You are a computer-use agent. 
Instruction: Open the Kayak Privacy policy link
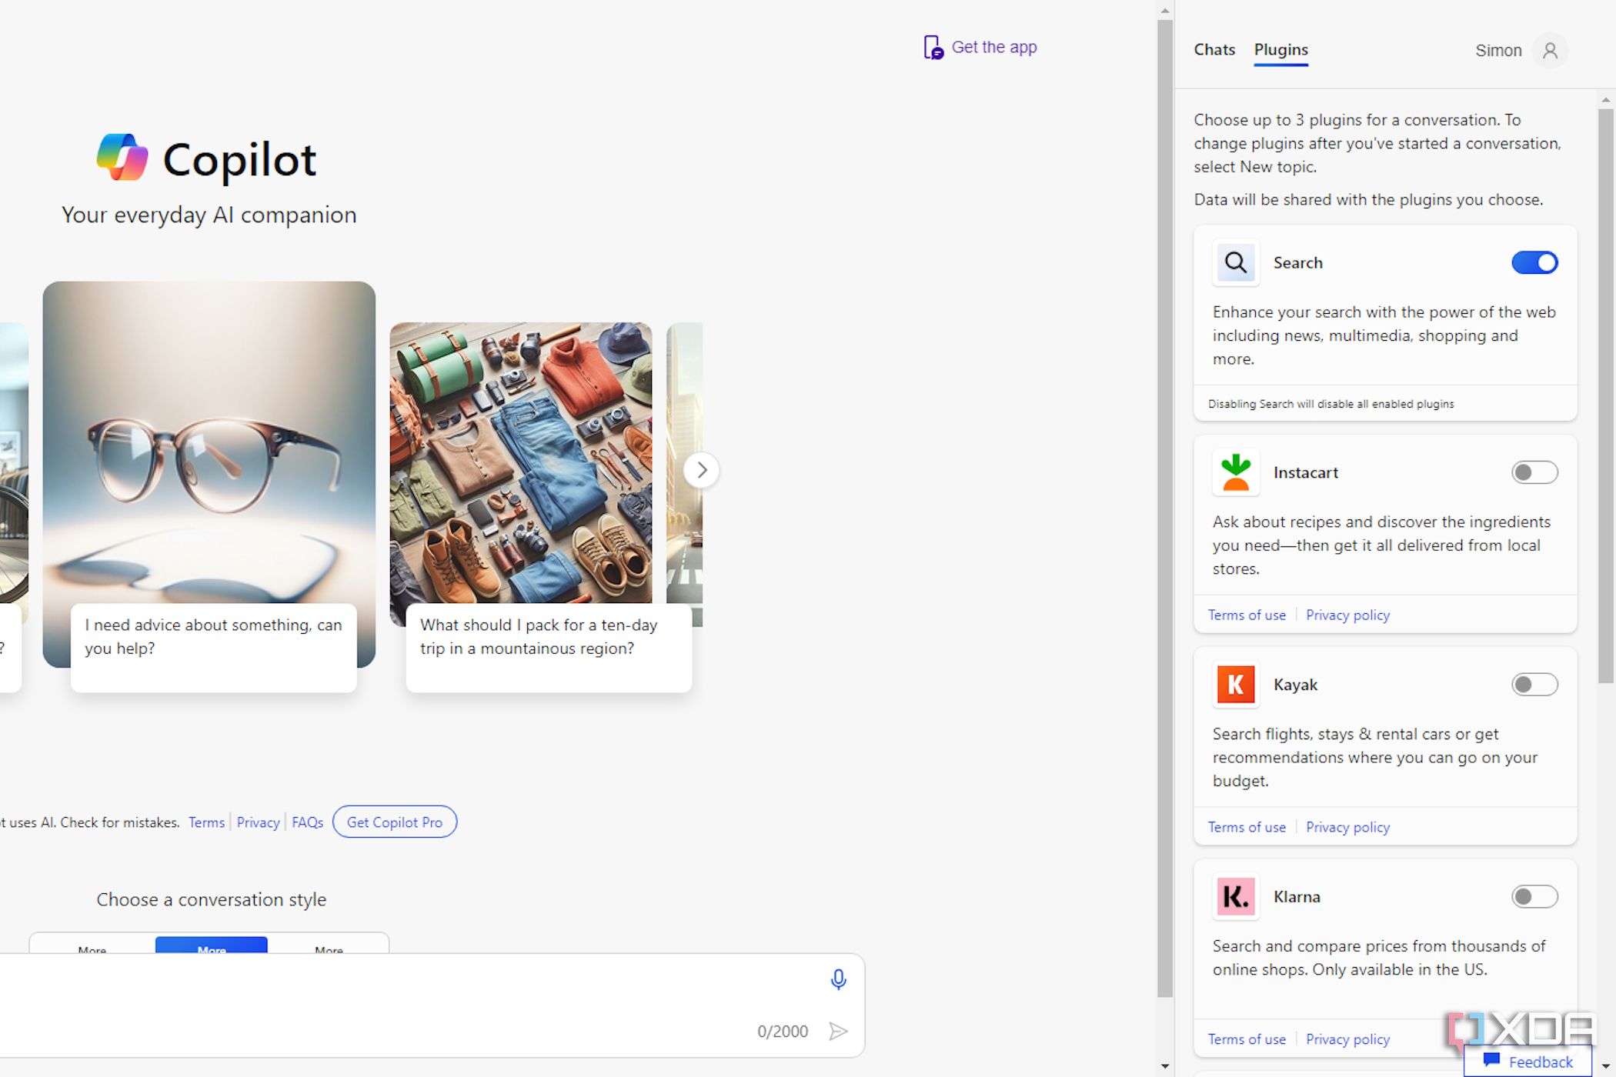(1347, 827)
